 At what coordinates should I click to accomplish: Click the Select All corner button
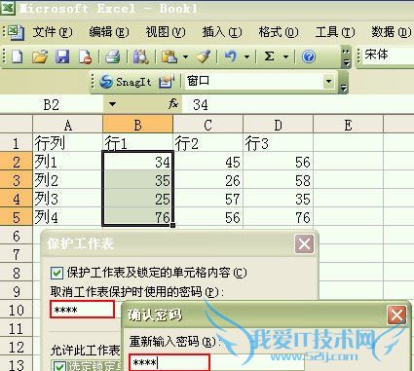16,124
